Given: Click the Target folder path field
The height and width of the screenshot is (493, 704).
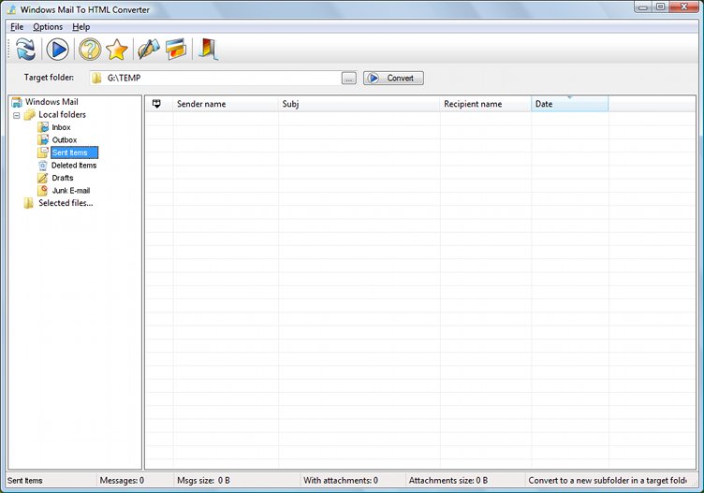Looking at the screenshot, I should (x=214, y=78).
